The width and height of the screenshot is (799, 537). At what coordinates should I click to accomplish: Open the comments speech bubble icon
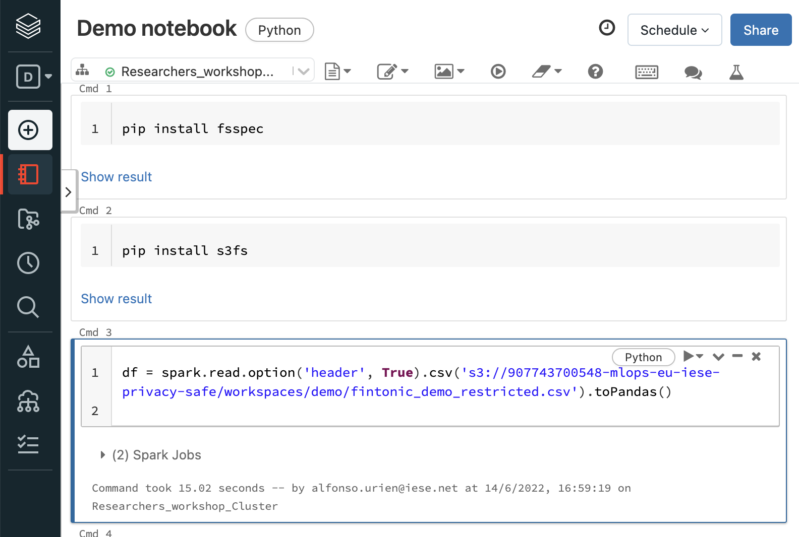(693, 73)
